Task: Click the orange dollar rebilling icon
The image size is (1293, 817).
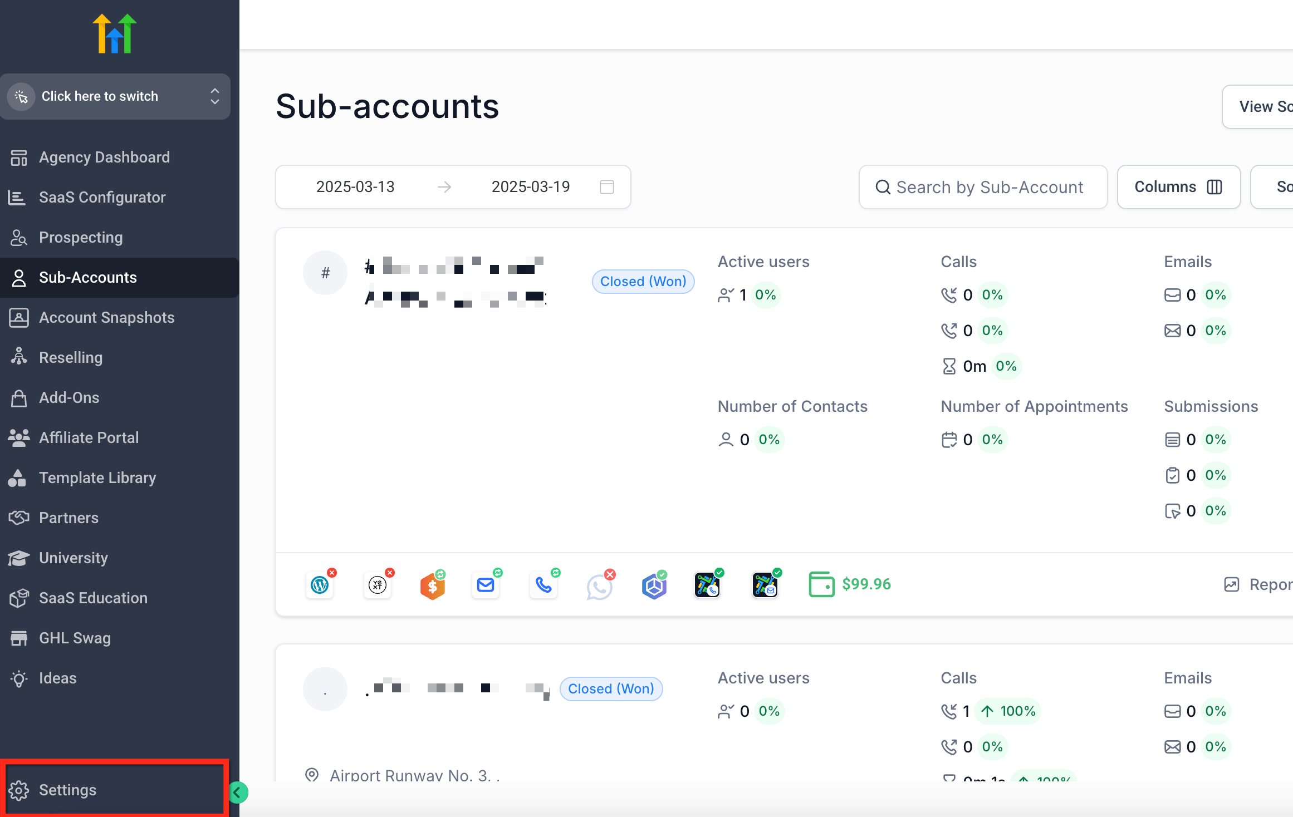Action: [433, 585]
